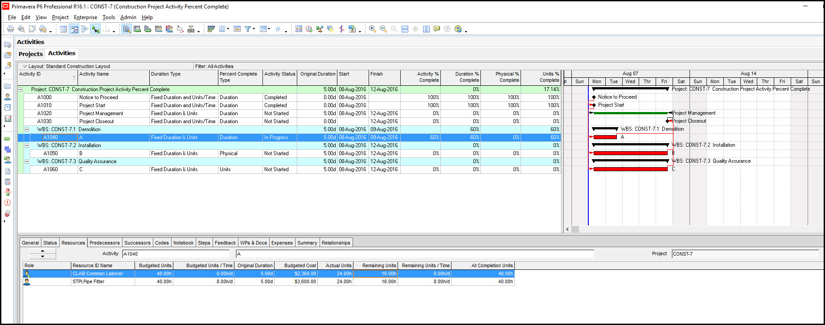Open Print Preview from toolbar
The height and width of the screenshot is (325, 825).
pyautogui.click(x=21, y=29)
